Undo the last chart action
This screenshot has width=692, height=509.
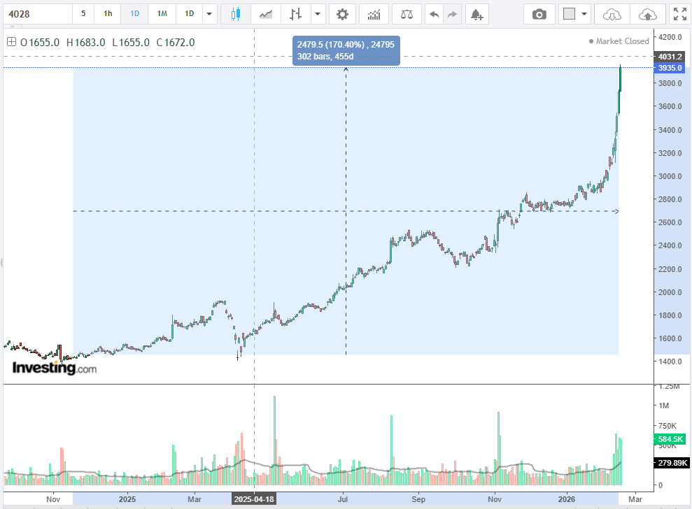[x=435, y=14]
